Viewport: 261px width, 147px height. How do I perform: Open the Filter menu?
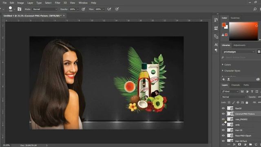coord(58,3)
